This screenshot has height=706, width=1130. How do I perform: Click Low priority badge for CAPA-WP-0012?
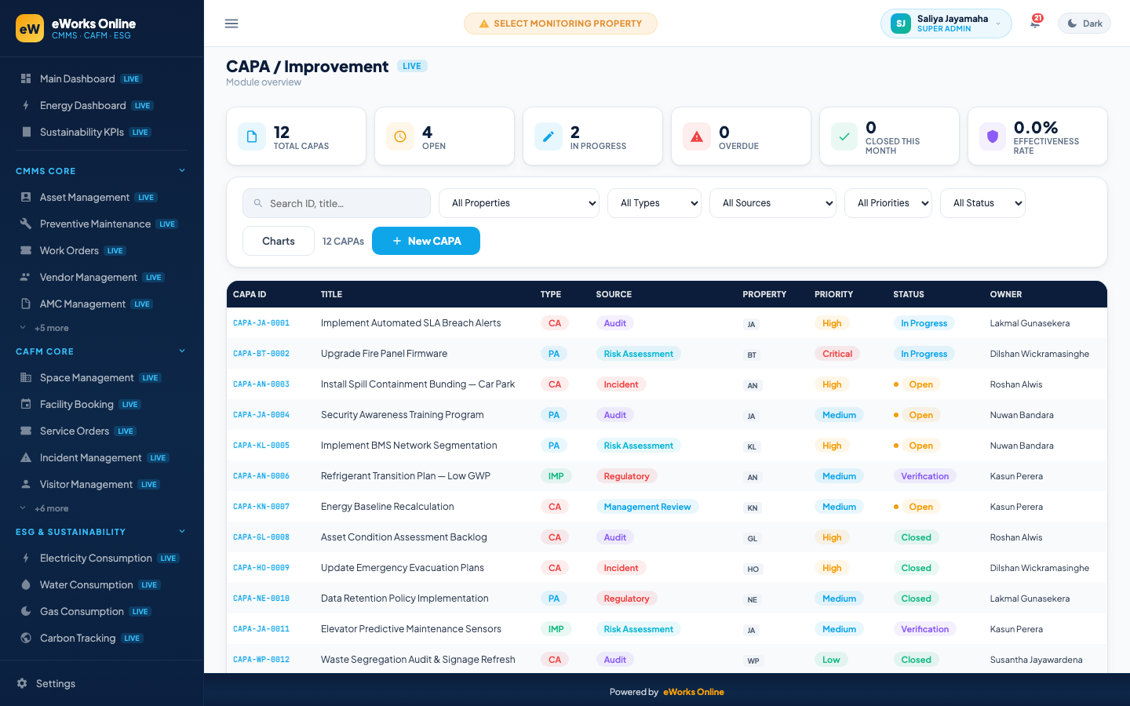click(x=831, y=660)
